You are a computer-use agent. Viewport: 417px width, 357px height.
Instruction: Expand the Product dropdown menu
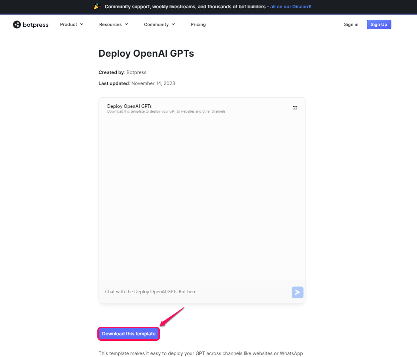point(72,24)
